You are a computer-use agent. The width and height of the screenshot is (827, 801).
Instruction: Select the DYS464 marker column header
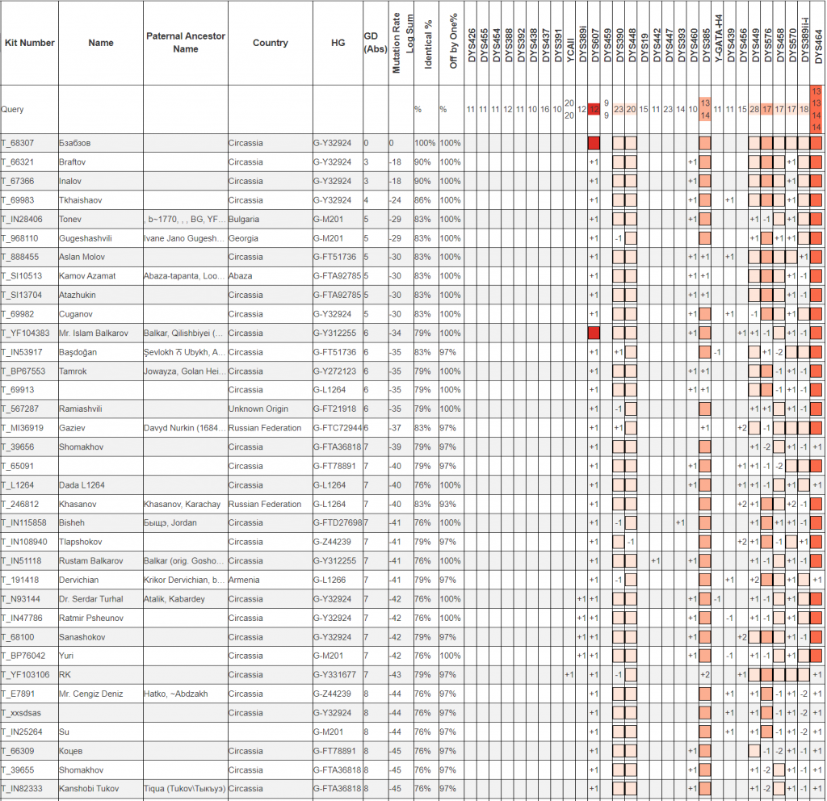coord(817,43)
